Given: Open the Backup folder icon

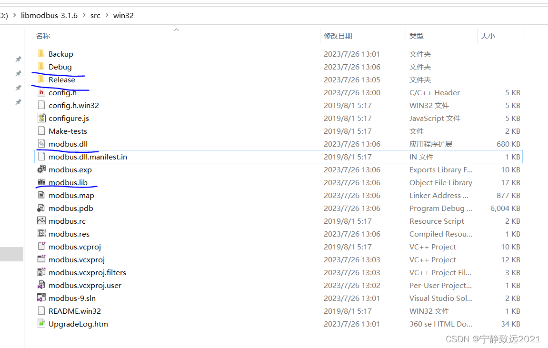Looking at the screenshot, I should 41,53.
